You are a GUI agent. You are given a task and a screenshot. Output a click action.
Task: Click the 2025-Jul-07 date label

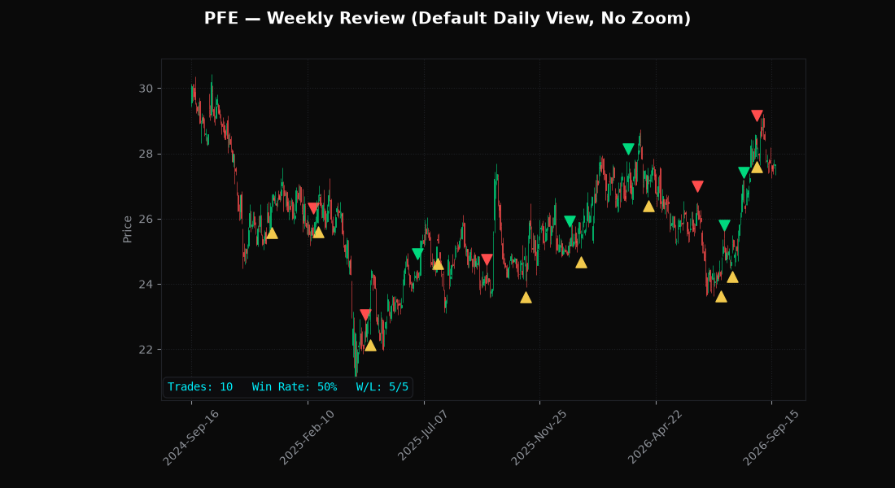tap(423, 437)
